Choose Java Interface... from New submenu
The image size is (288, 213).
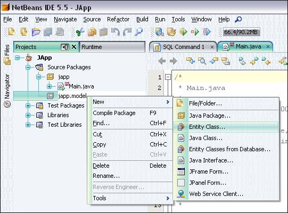226,160
